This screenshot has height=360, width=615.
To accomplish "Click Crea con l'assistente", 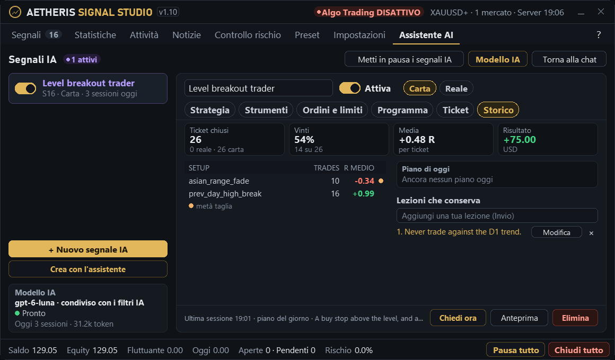I will click(x=88, y=269).
